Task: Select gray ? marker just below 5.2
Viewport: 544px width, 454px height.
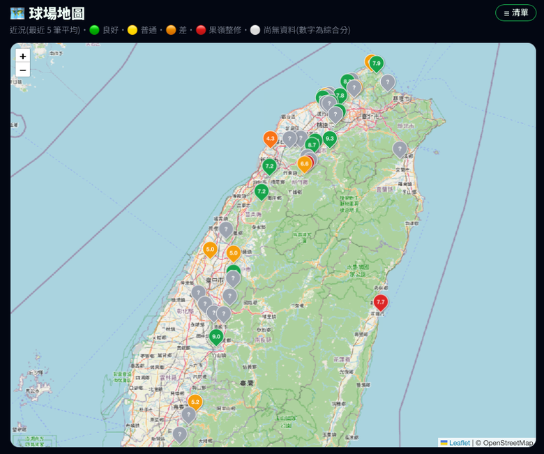Action: 188,415
